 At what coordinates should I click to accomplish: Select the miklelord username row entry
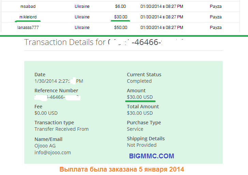click(28, 17)
